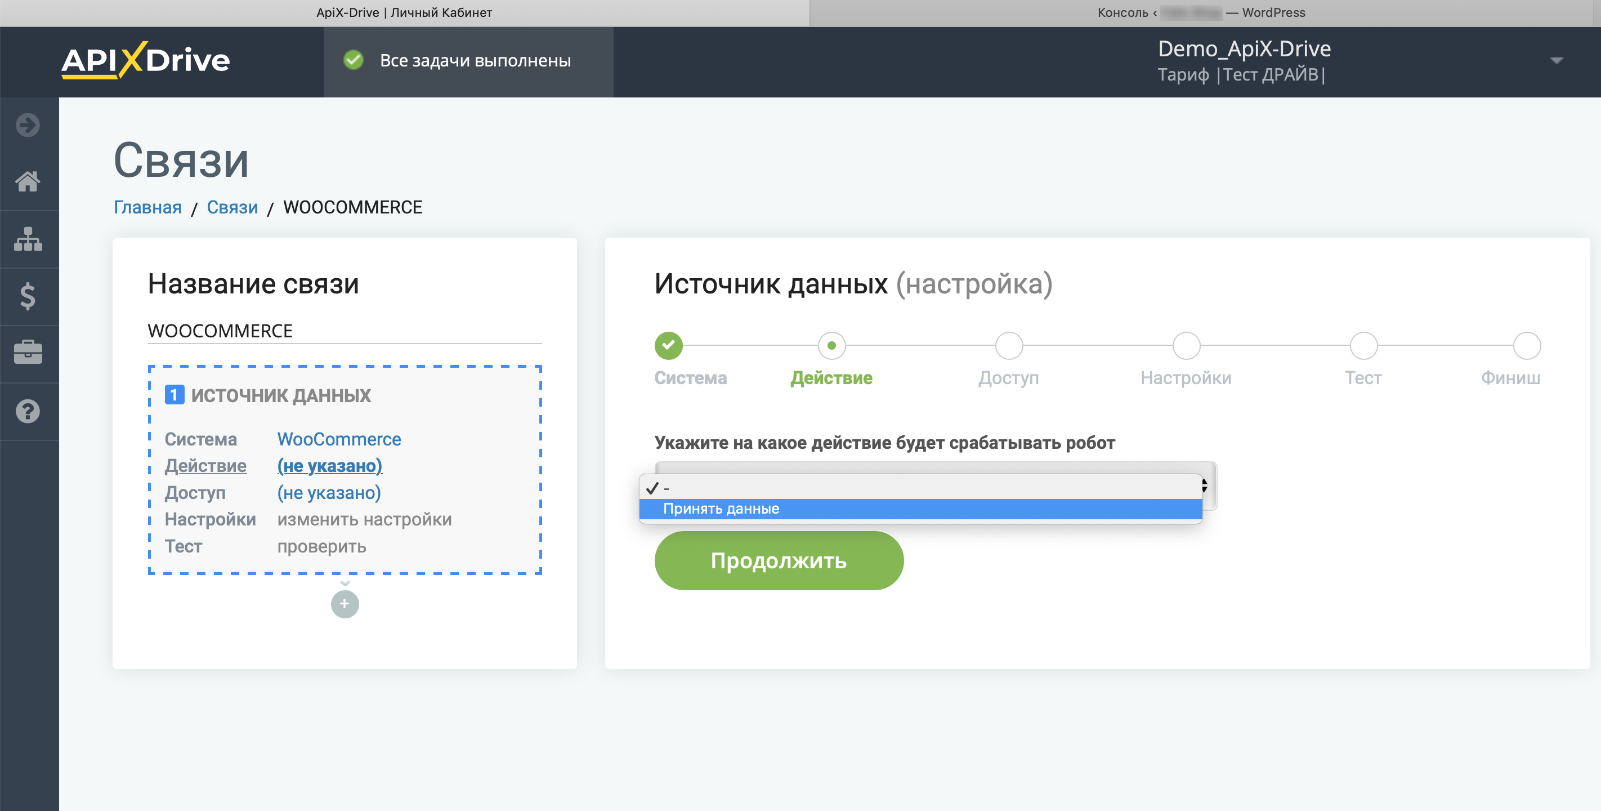Click 'Название связи' heading

click(x=253, y=284)
